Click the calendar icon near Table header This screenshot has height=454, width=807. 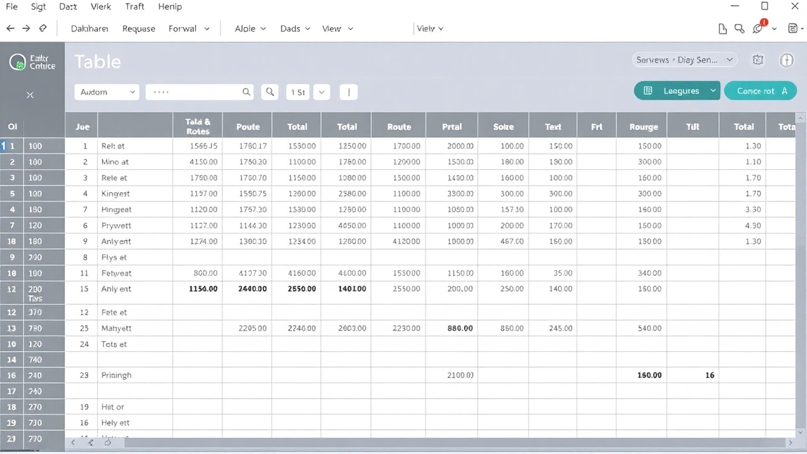pyautogui.click(x=758, y=60)
